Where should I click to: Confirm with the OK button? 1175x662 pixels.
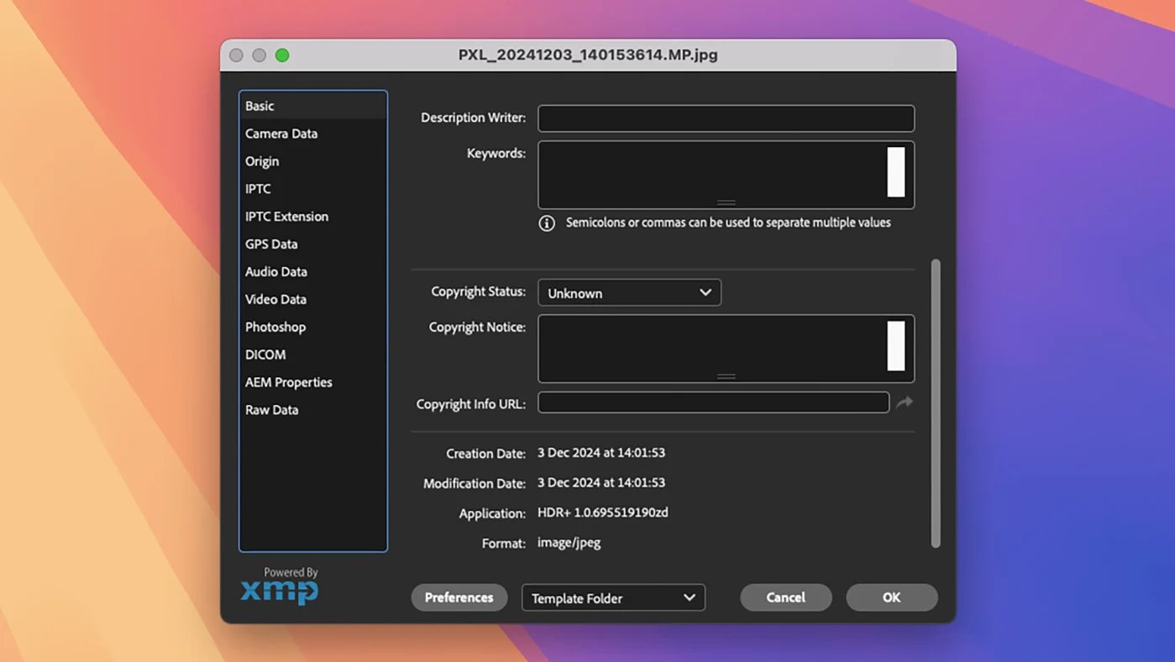(x=891, y=597)
